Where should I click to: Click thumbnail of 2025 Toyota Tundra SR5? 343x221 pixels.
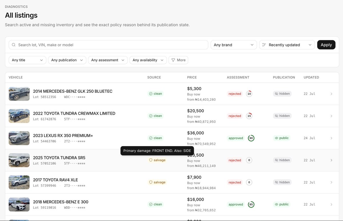[x=19, y=160]
